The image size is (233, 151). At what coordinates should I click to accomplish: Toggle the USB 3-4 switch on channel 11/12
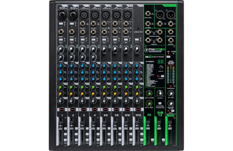pos(137,40)
